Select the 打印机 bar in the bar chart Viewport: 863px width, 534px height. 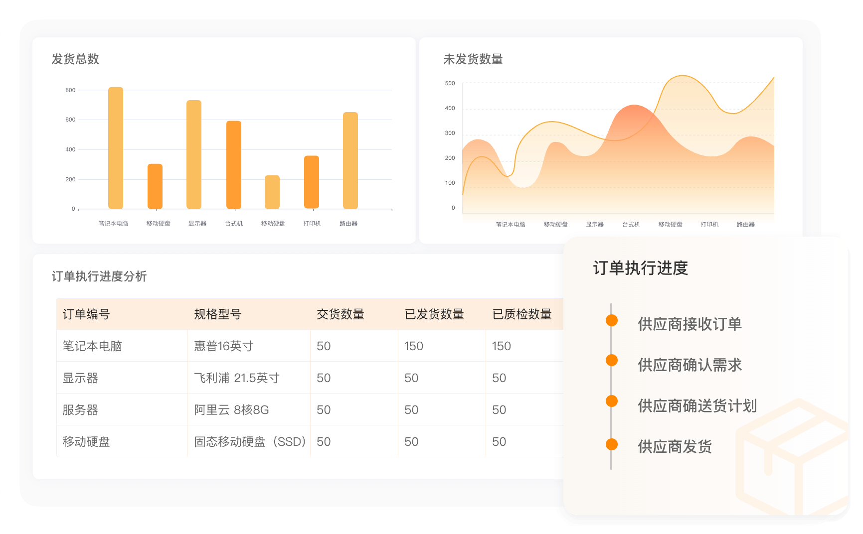[x=312, y=182]
